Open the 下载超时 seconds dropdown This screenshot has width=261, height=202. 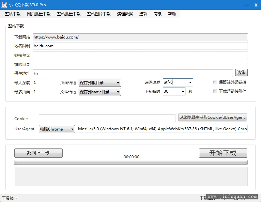point(183,92)
